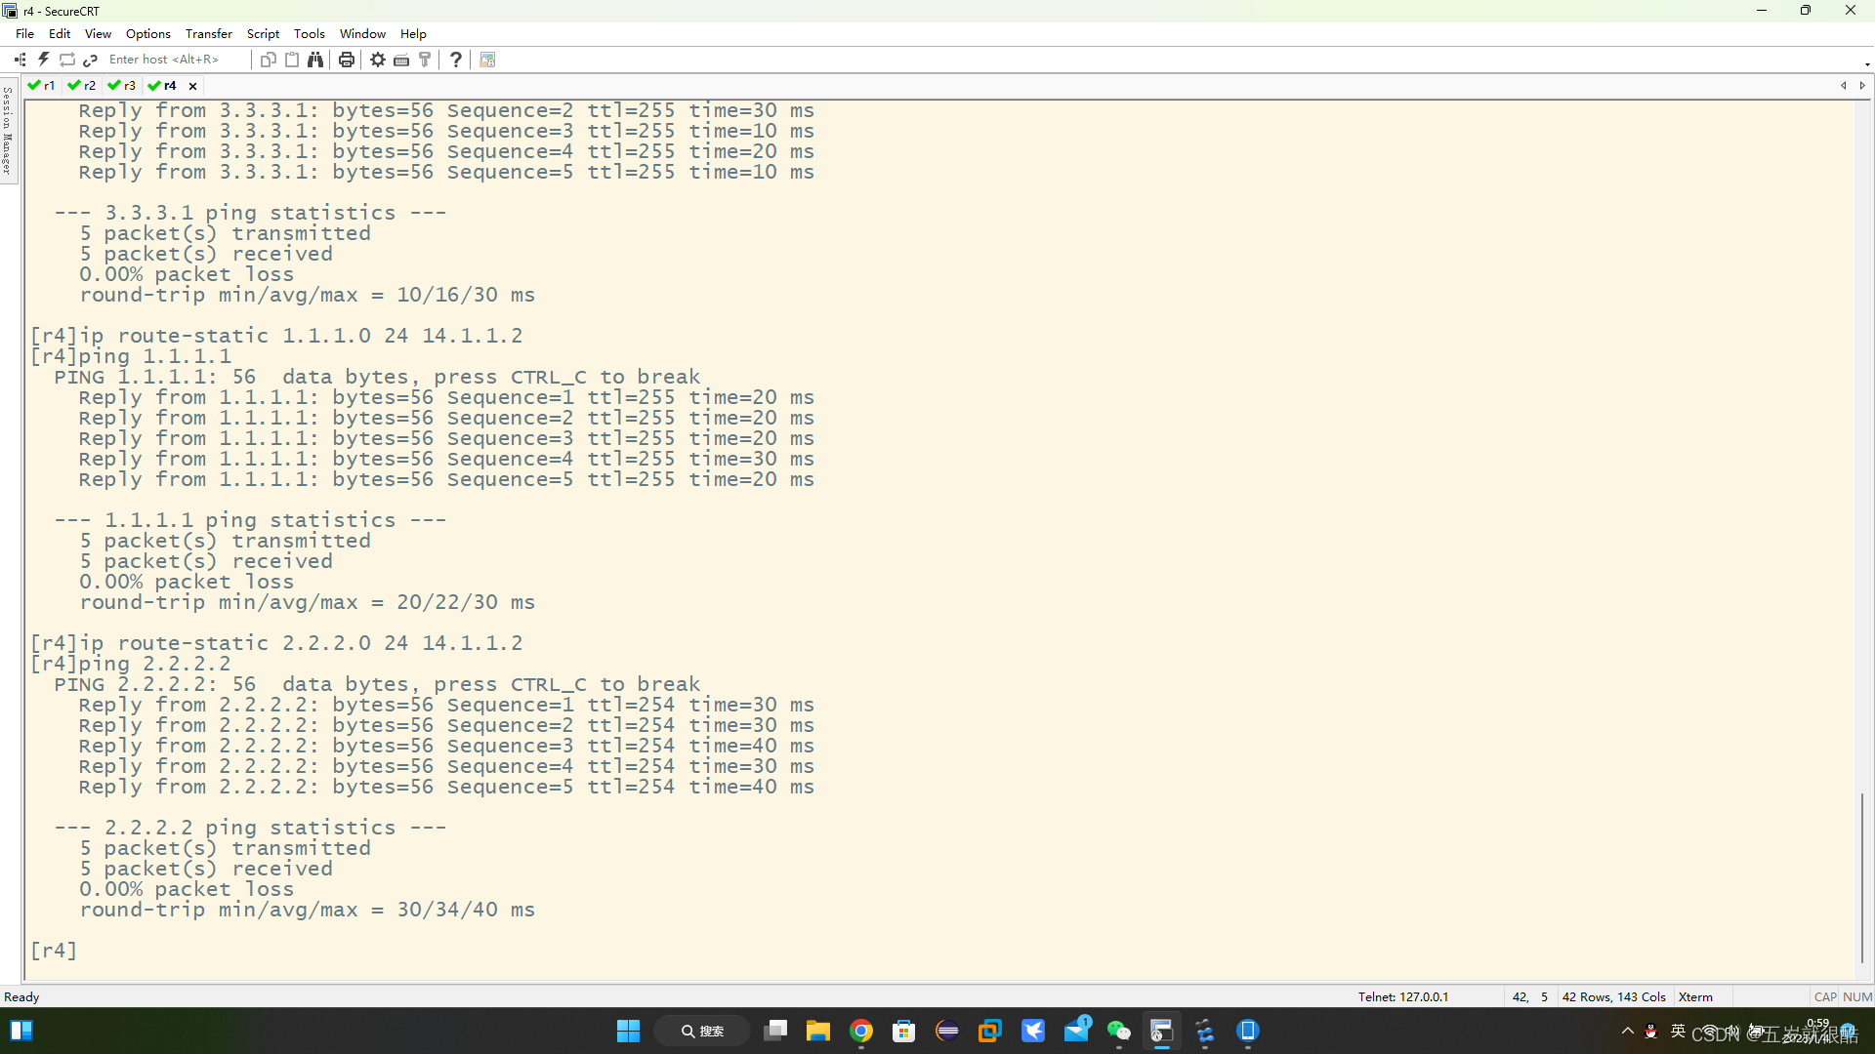
Task: Click the Quick Connect lightning icon
Action: (x=44, y=60)
